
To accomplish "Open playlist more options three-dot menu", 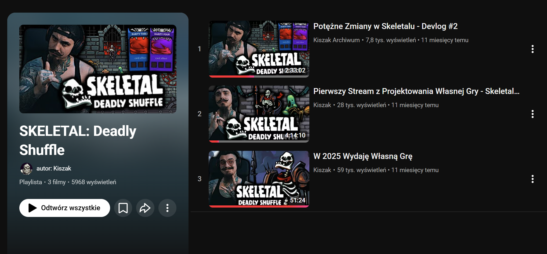I will (x=167, y=208).
